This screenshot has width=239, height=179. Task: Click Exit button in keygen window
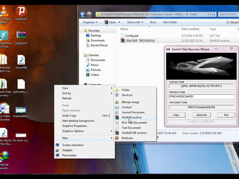click(226, 115)
